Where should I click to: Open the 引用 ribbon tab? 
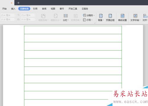35,9
